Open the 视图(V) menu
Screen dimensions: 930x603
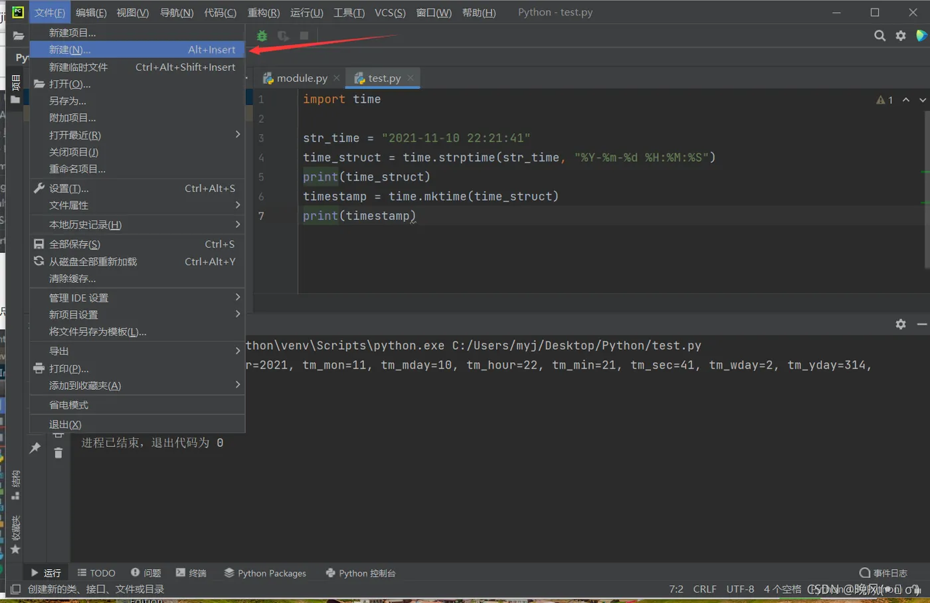132,13
